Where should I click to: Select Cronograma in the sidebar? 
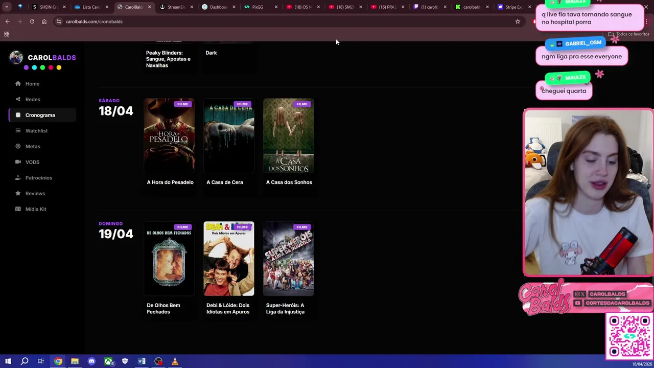(42, 115)
